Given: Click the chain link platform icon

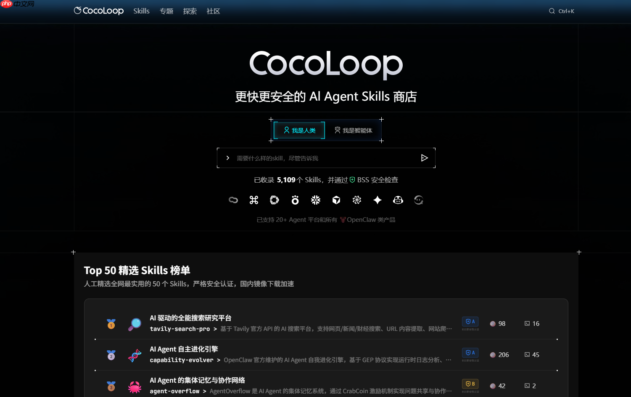Looking at the screenshot, I should (x=233, y=200).
